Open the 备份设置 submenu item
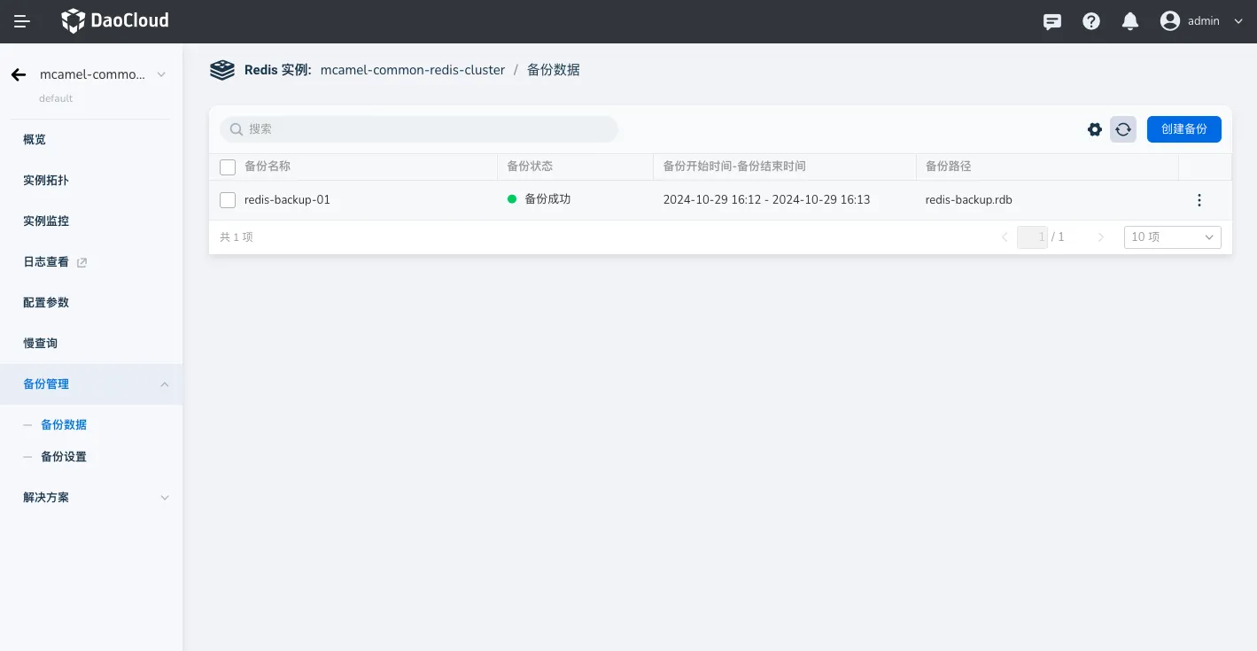The width and height of the screenshot is (1257, 651). (64, 457)
